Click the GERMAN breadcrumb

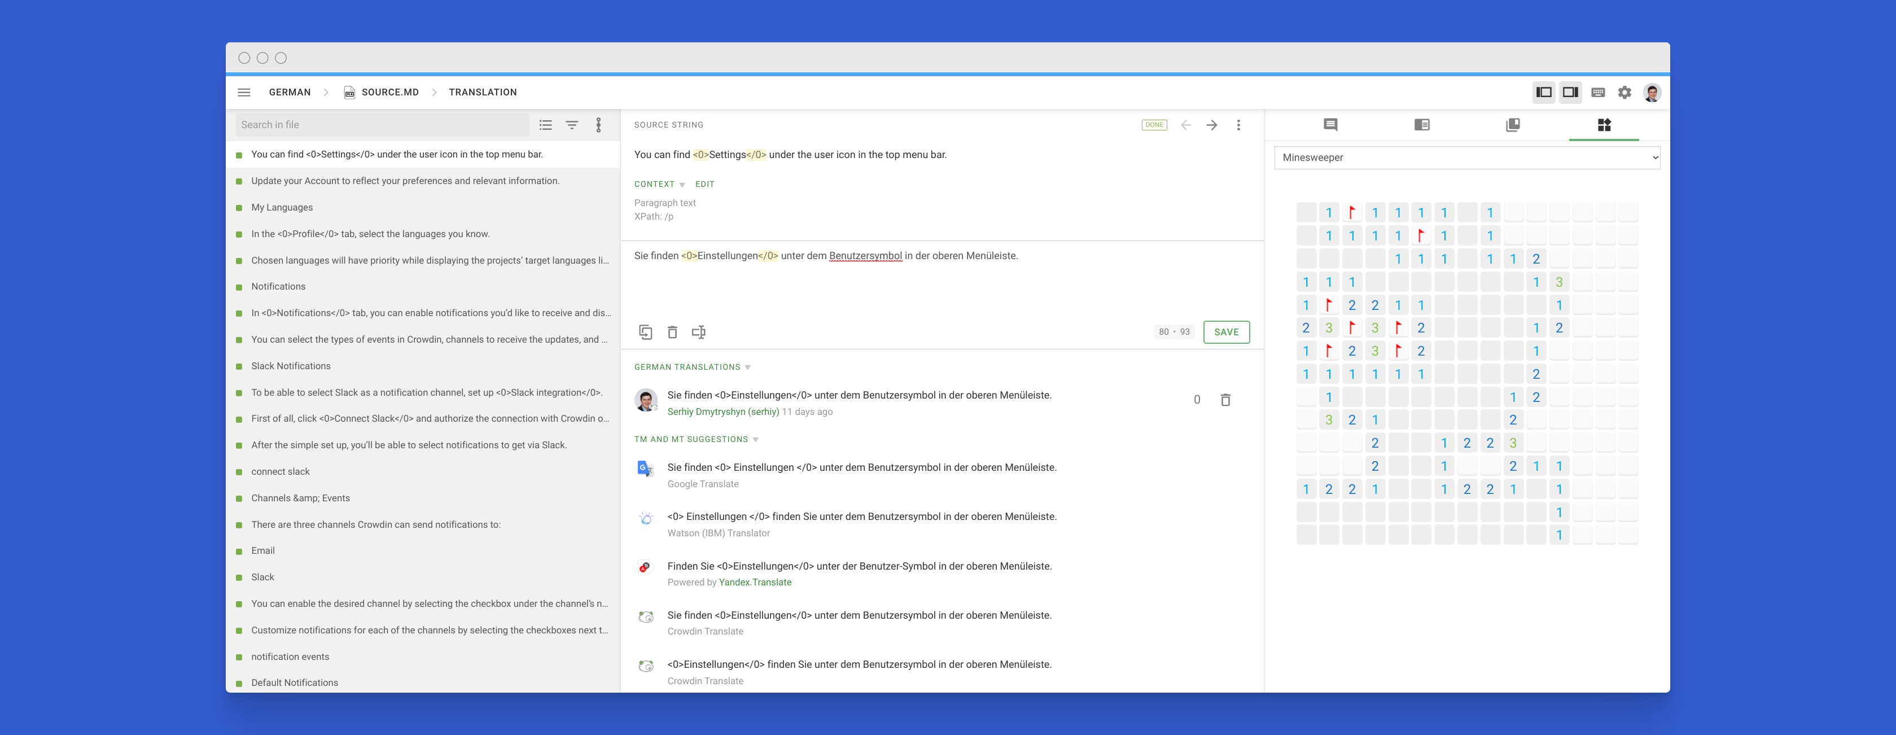[289, 92]
